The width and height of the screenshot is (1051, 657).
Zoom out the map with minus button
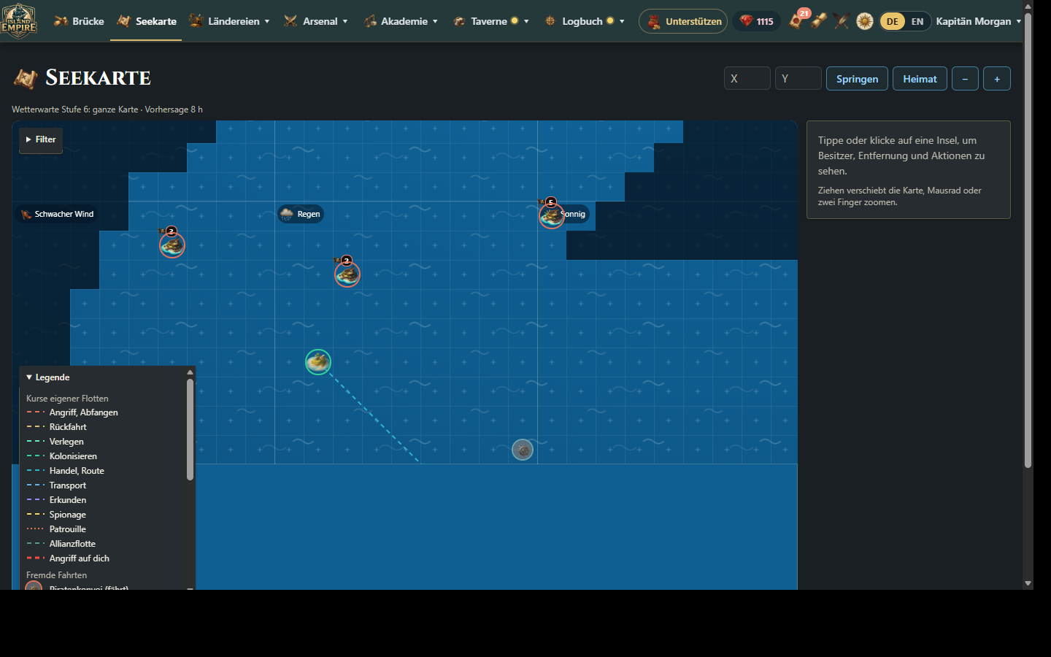[x=965, y=79]
